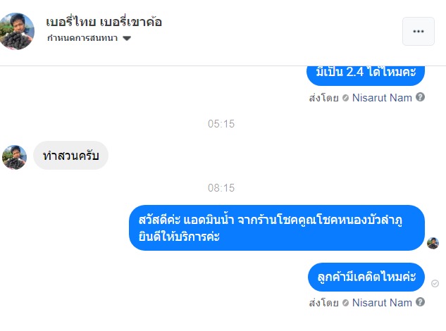Click the 05:15 timestamp divider

221,124
